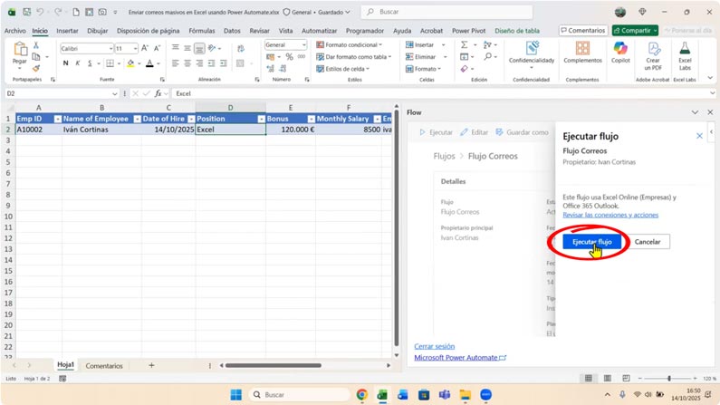Toggle italic formatting with the K button
The width and height of the screenshot is (720, 405).
(x=78, y=63)
